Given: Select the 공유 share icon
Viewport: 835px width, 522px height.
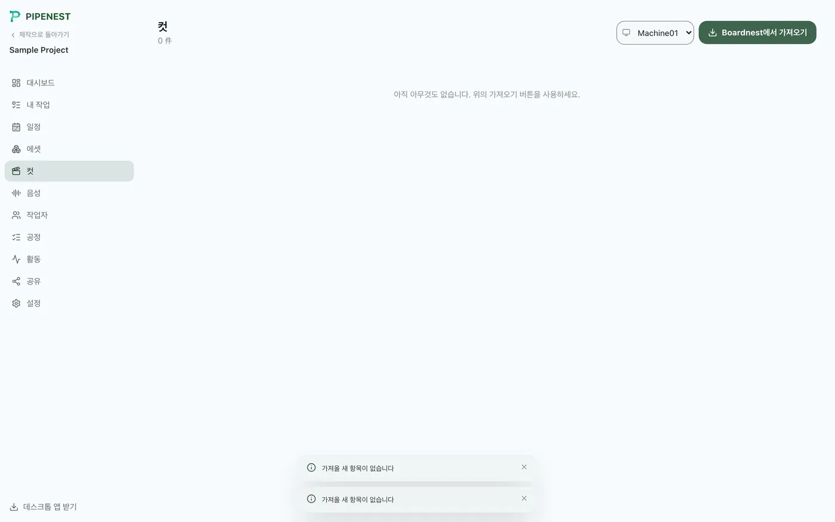Looking at the screenshot, I should click(x=16, y=282).
